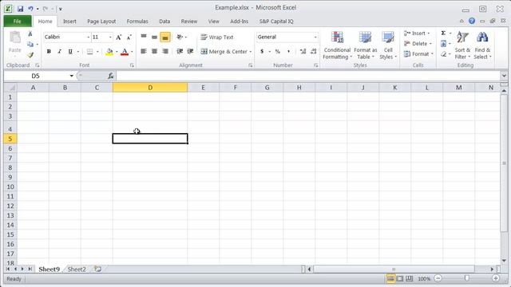Open Merge & Center dropdown arrow
511x287 pixels.
tap(250, 52)
